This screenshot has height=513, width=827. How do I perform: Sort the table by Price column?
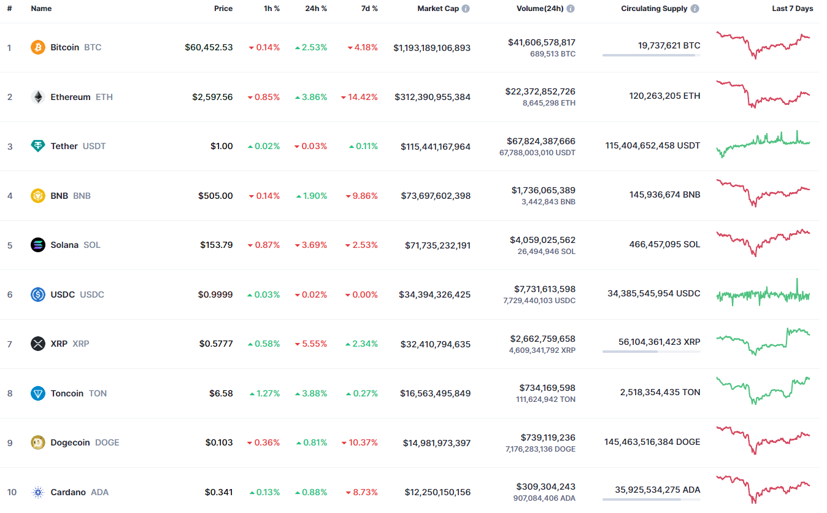[x=223, y=9]
